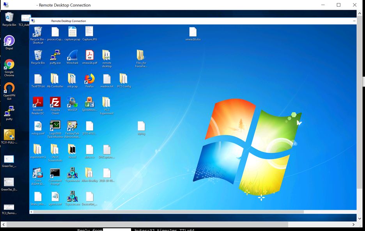Open OpenVPN GUI on the outer desktop

[x=9, y=91]
